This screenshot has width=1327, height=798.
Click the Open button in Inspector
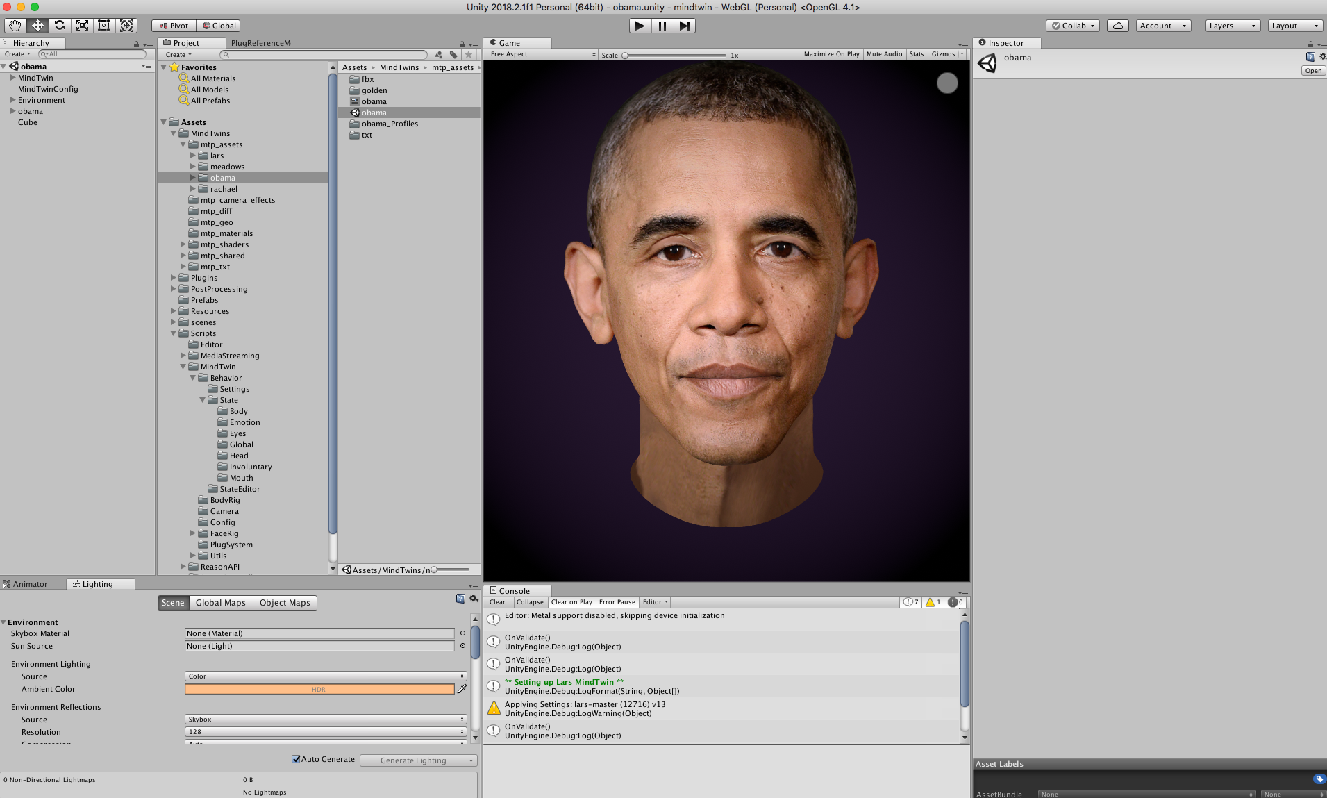[x=1313, y=71]
